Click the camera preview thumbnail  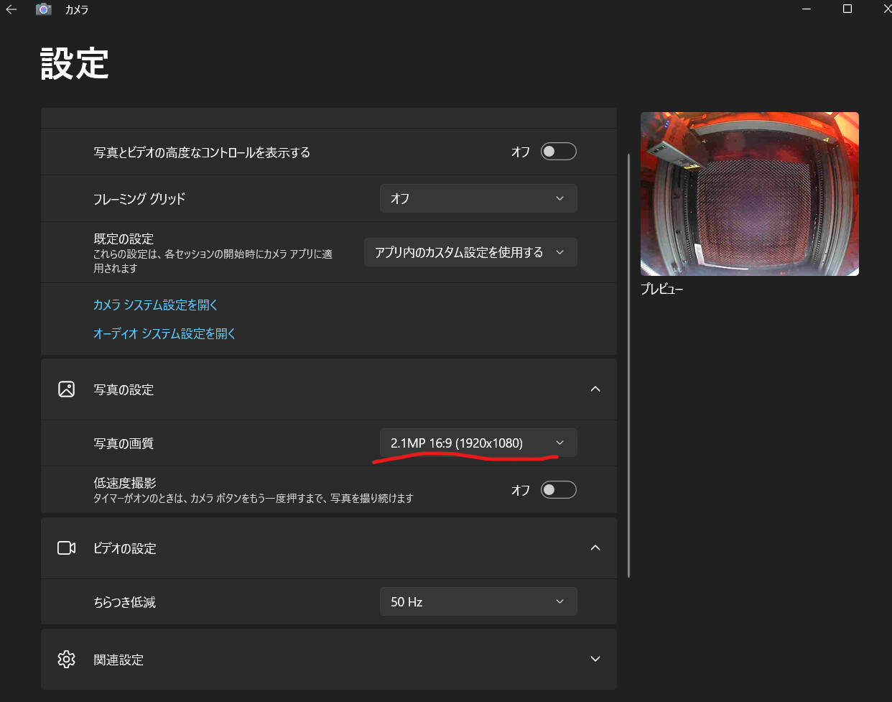coord(749,194)
